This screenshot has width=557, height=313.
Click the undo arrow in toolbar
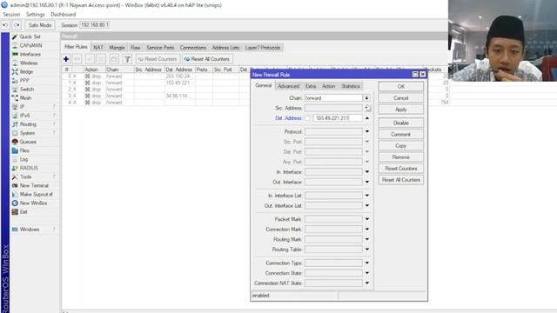click(5, 25)
